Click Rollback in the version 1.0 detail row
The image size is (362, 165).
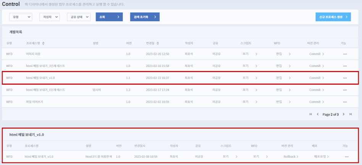click(291, 157)
